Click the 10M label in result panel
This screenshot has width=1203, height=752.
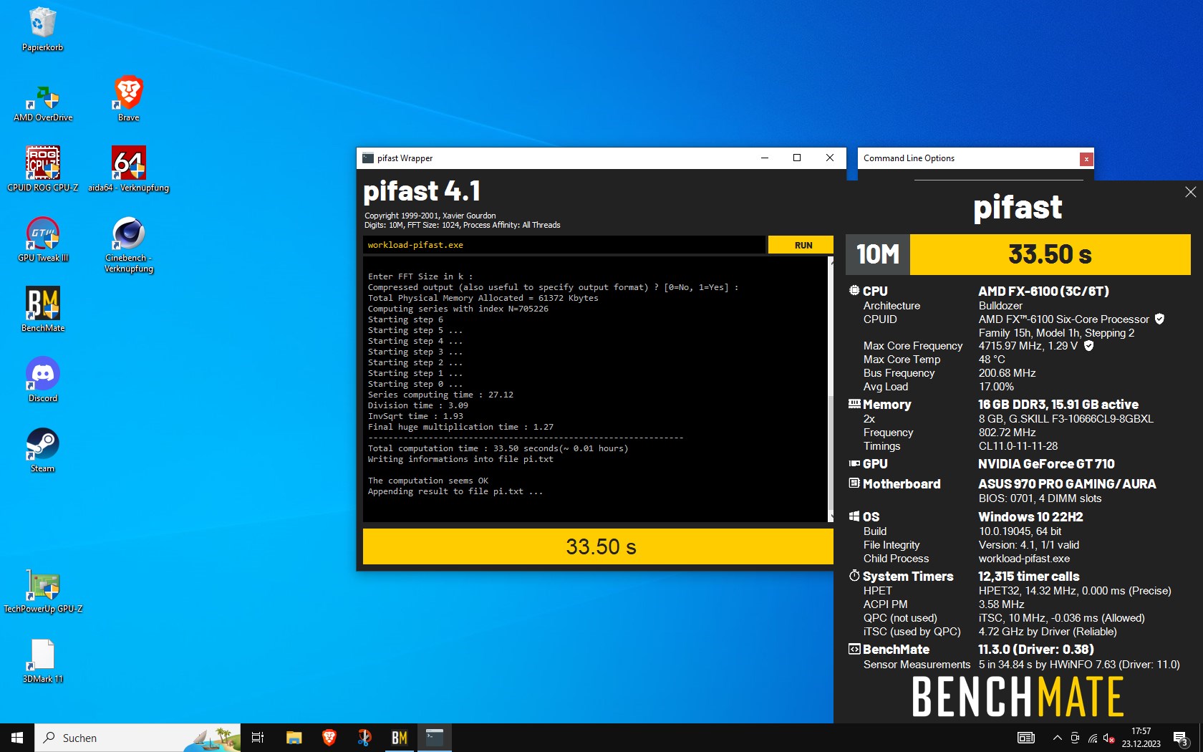pyautogui.click(x=878, y=254)
